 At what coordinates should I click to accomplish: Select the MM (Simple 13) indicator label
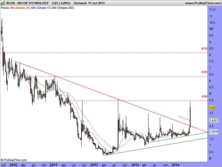(41, 8)
